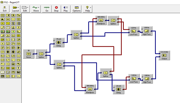Open the Layout dropdown arrow
The image size is (180, 103).
(x=18, y=7)
